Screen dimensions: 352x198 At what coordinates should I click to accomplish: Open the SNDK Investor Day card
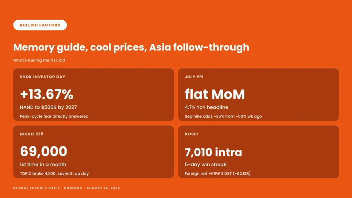point(93,95)
